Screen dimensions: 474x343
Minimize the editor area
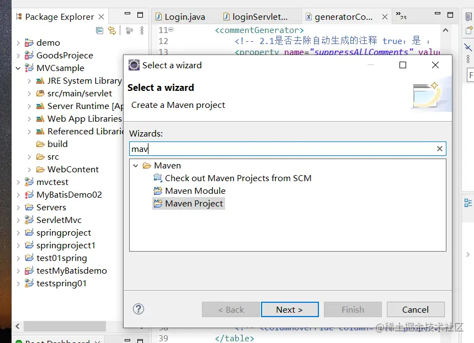click(x=438, y=13)
